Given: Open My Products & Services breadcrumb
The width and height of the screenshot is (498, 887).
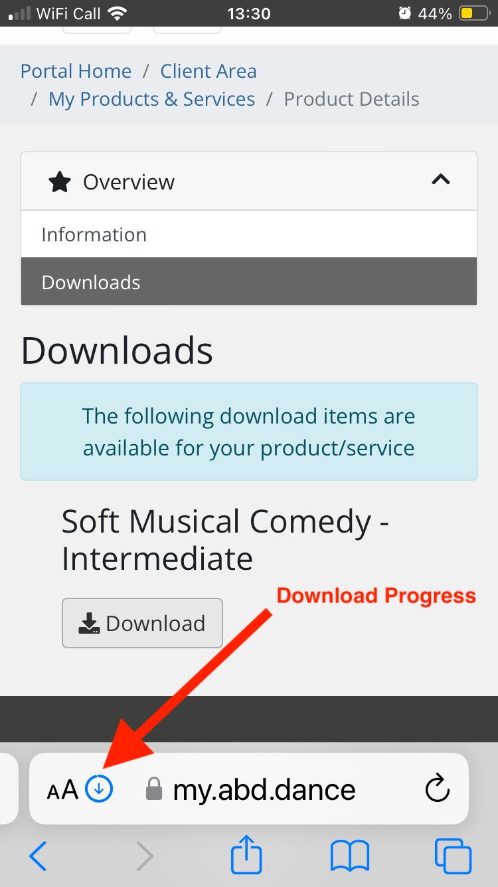Looking at the screenshot, I should (x=151, y=99).
